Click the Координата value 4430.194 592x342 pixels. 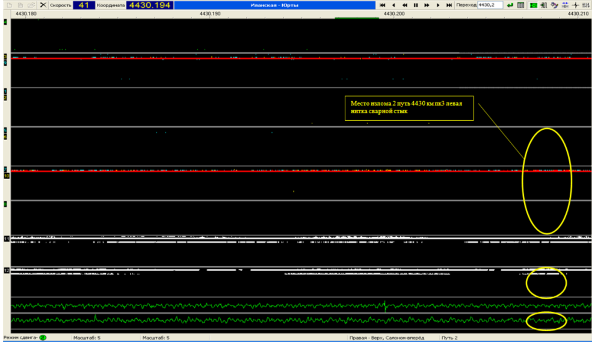(149, 5)
